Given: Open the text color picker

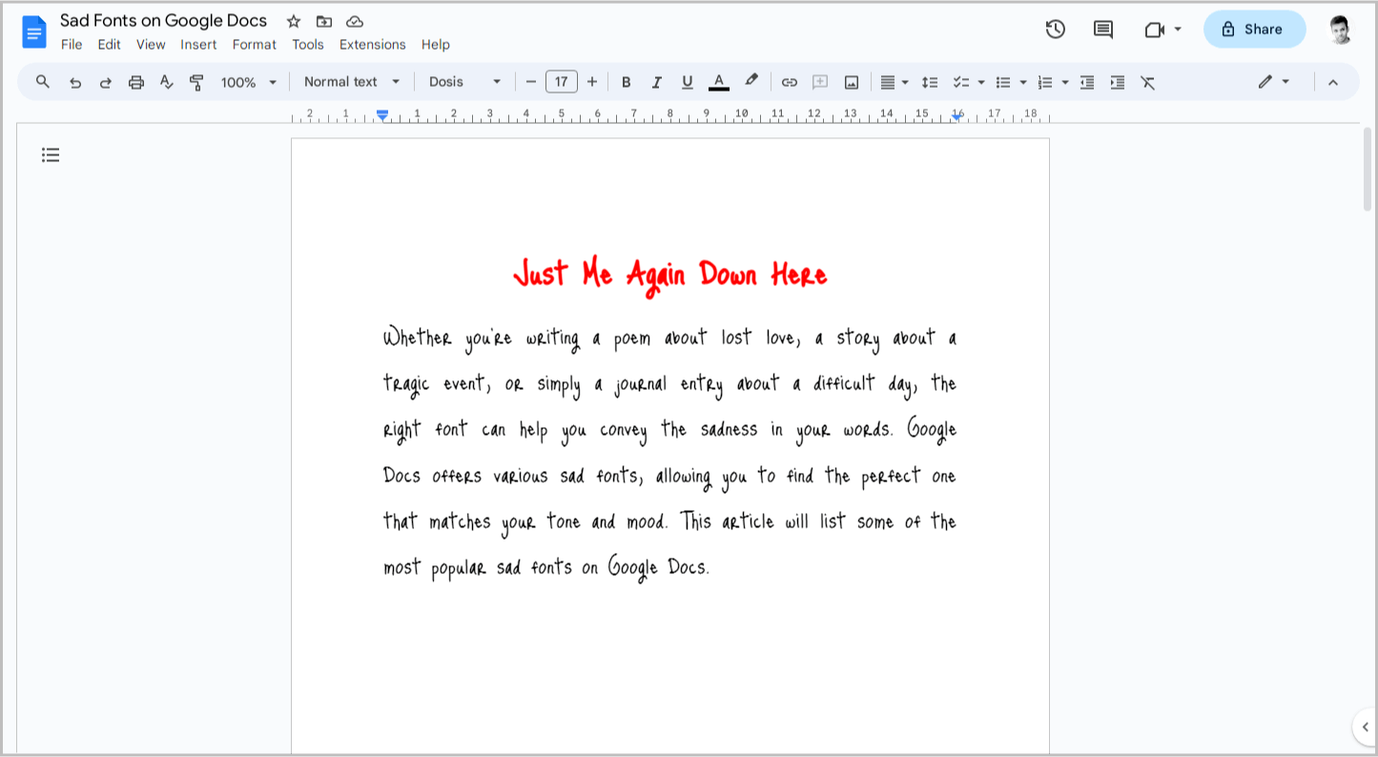Looking at the screenshot, I should click(x=719, y=83).
